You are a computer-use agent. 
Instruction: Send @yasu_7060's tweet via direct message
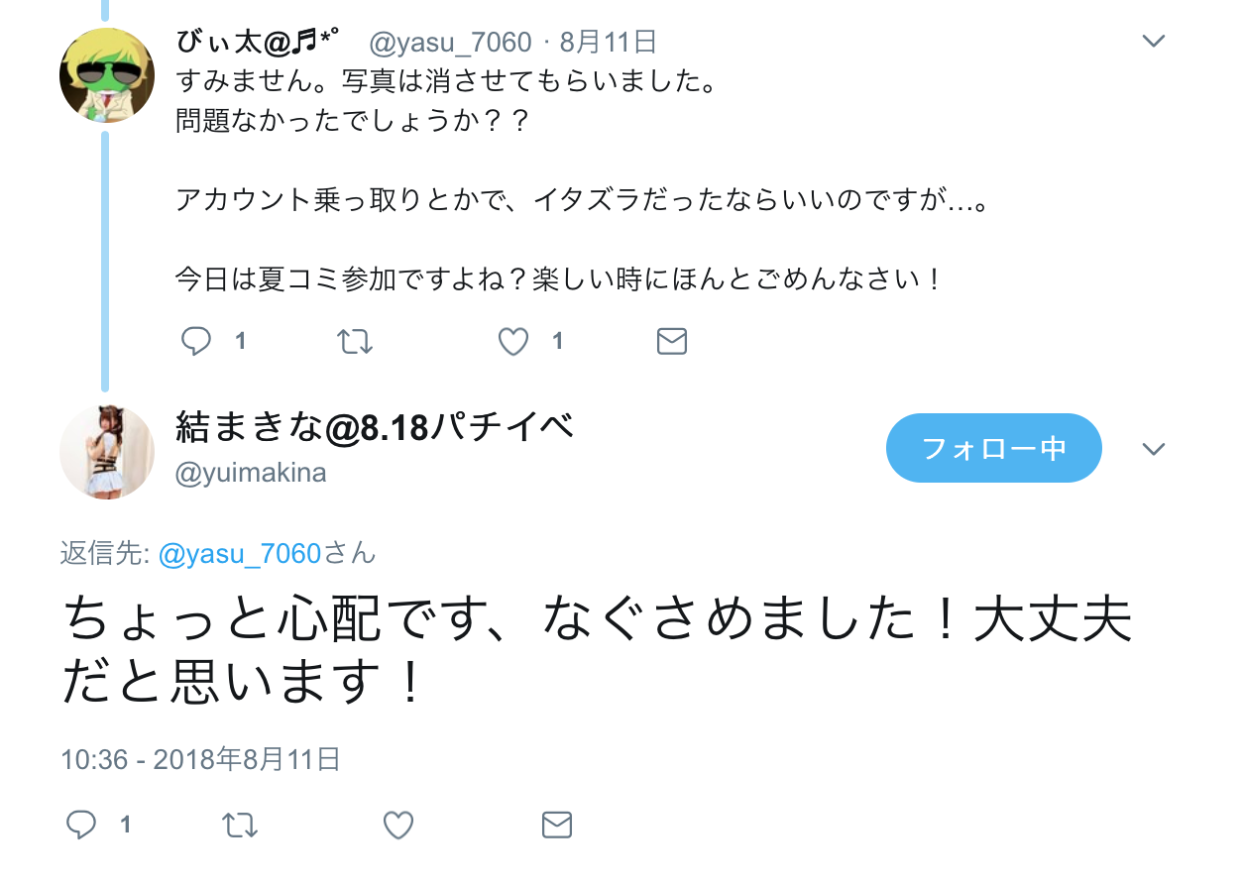(672, 342)
